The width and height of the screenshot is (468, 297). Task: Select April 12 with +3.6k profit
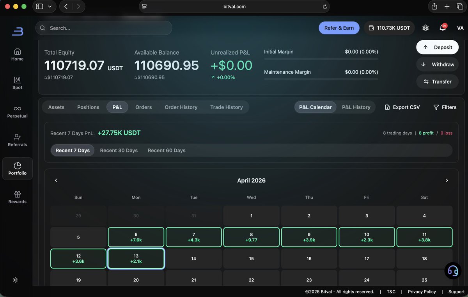tap(78, 258)
